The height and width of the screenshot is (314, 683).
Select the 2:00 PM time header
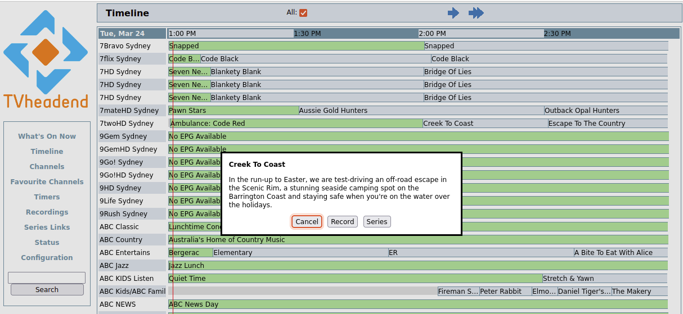point(481,33)
